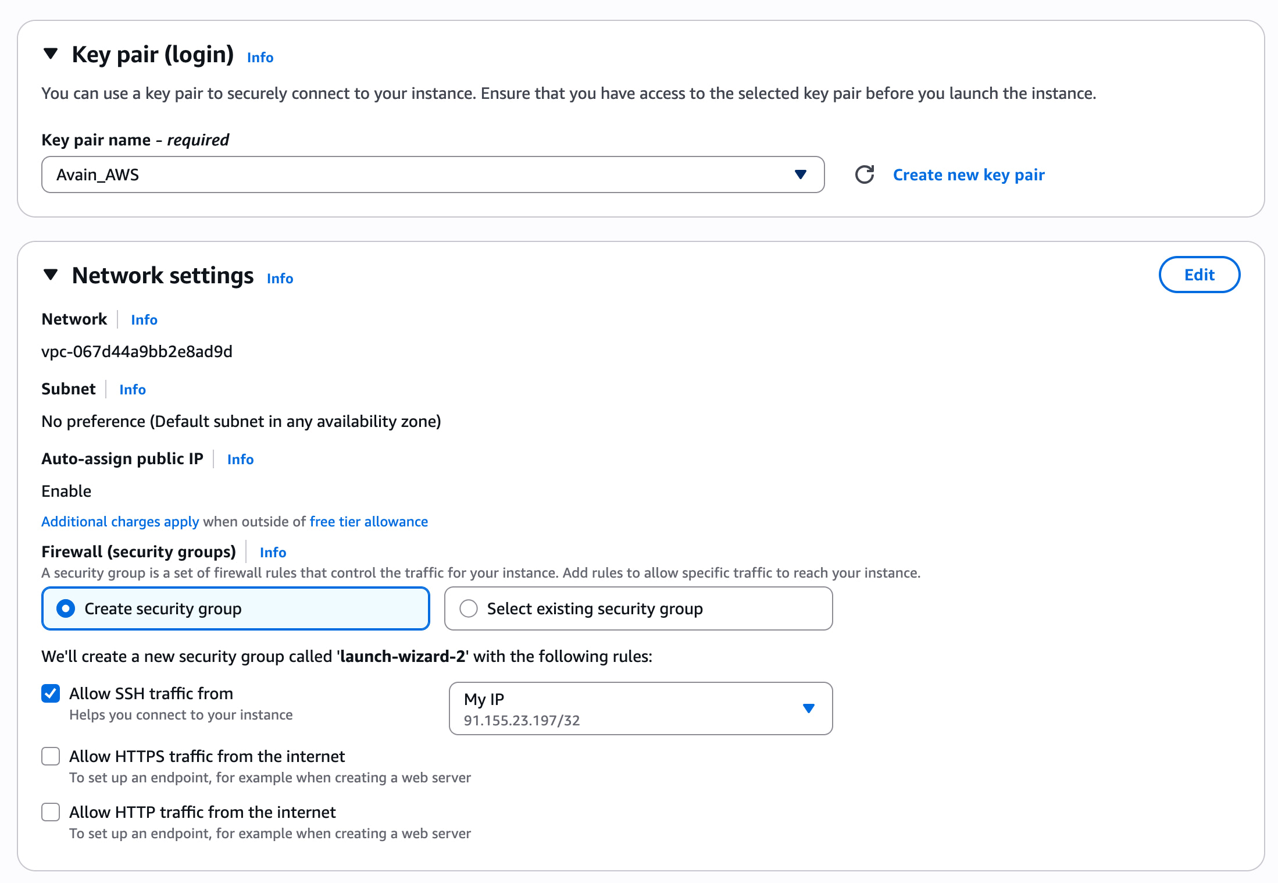
Task: Uncheck Allow SSH traffic from checkbox
Action: point(51,693)
